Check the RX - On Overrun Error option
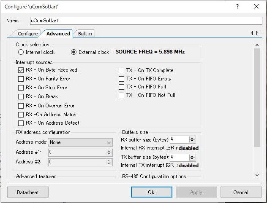Viewport: 267px width, 203px height. coord(21,106)
